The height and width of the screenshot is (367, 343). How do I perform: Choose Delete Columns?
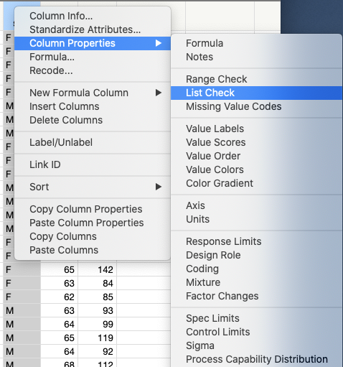66,120
